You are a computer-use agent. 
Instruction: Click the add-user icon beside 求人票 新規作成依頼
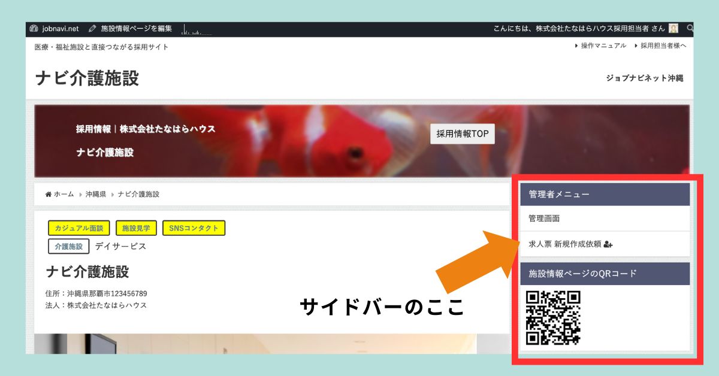608,244
